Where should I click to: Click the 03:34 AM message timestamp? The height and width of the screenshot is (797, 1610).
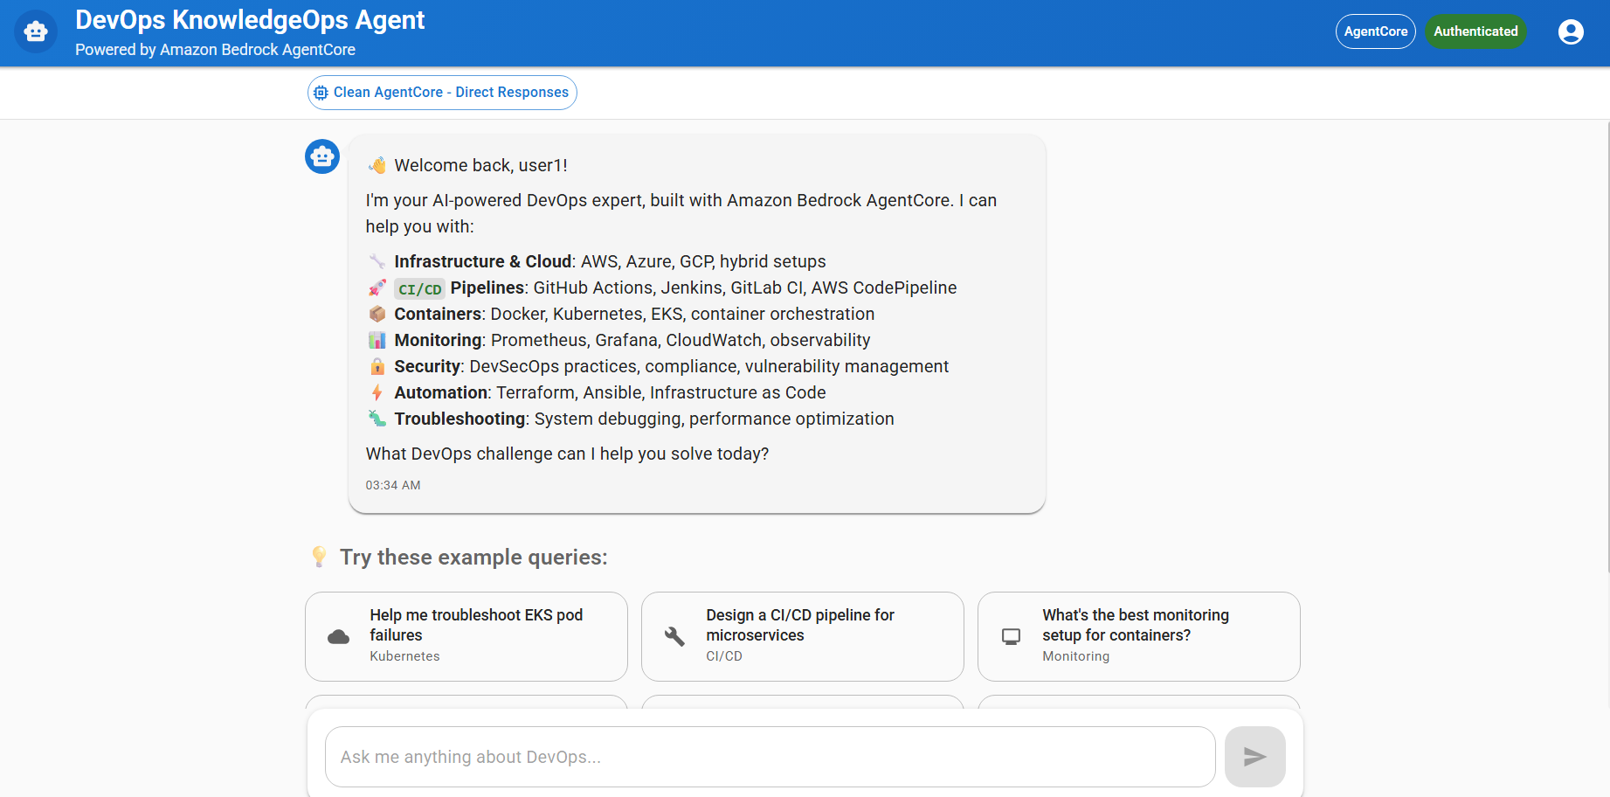tap(393, 485)
